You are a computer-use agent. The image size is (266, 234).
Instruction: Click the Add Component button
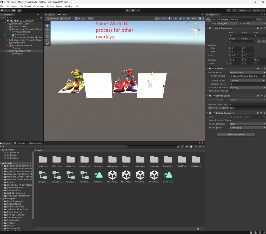(x=236, y=134)
